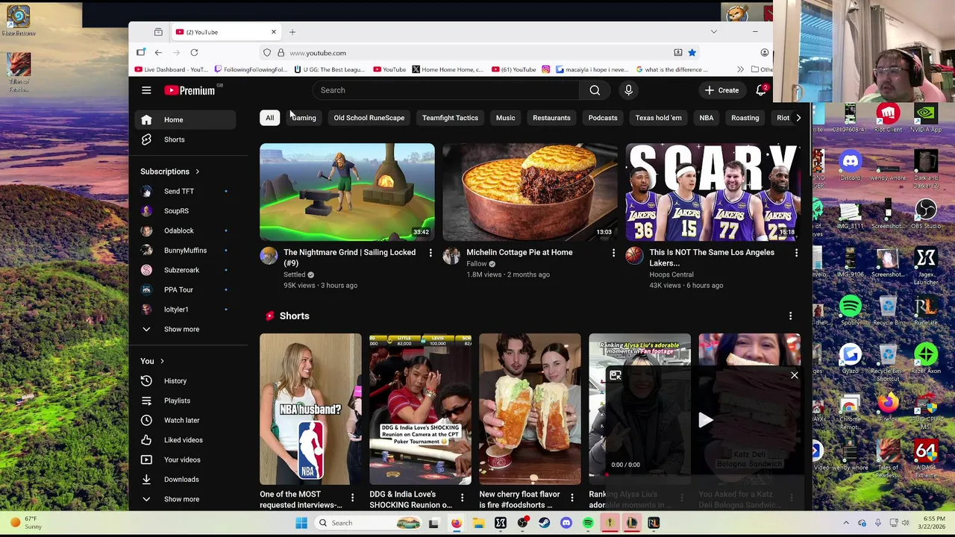
Task: Select the Restaurants filter chip
Action: [551, 118]
